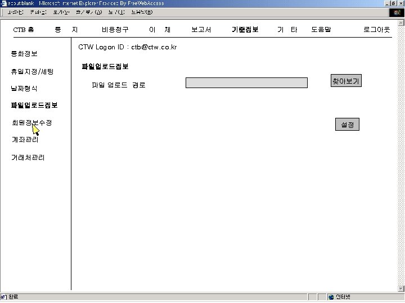Click the page icon in the title bar
This screenshot has height=303, width=405.
pyautogui.click(x=3, y=3)
